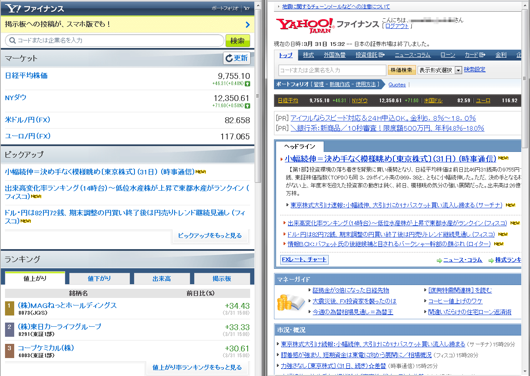Open pickup article ドル・円は82円72銭 in left pane
This screenshot has width=530, height=376.
pos(125,217)
